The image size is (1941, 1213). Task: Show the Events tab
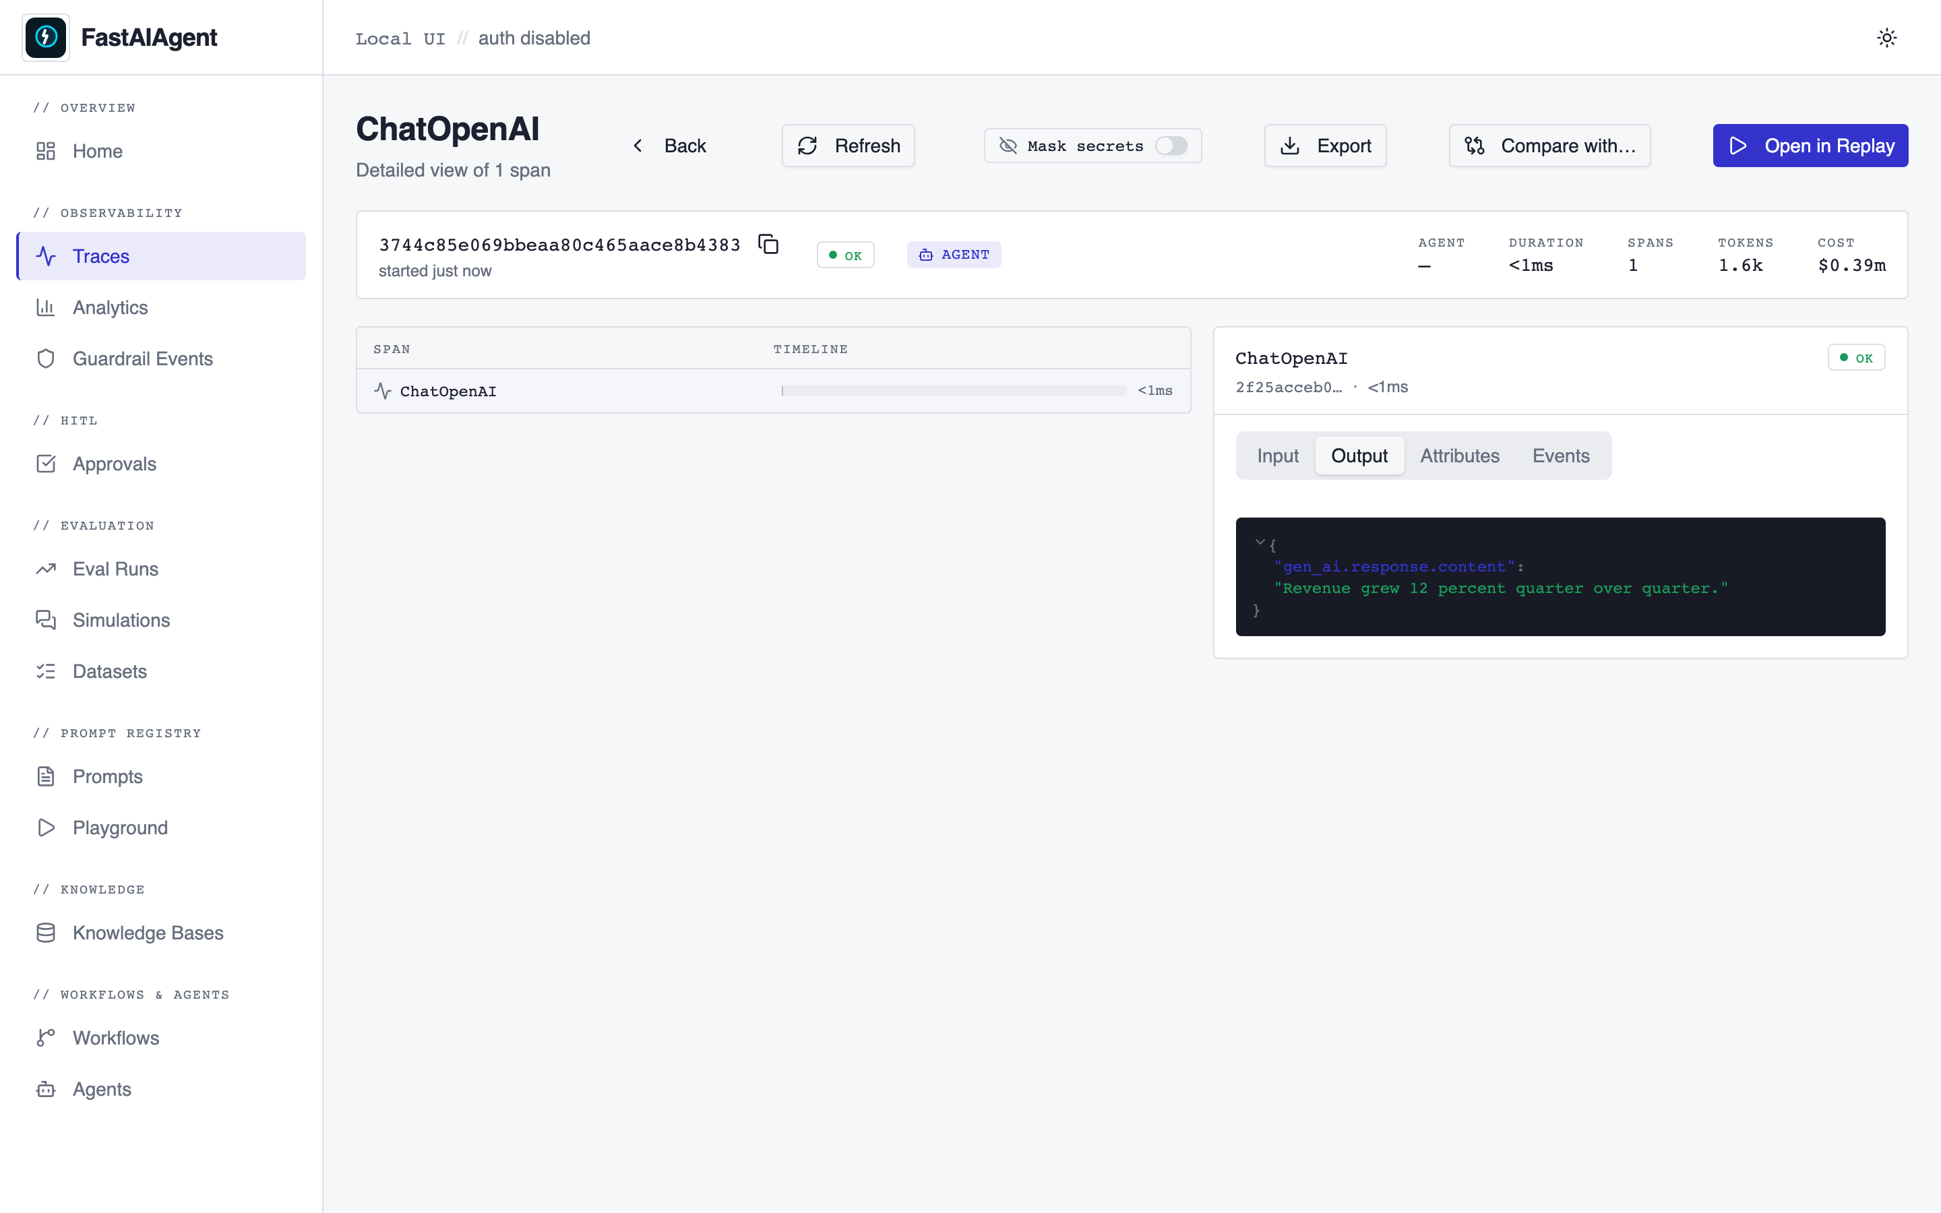point(1561,456)
